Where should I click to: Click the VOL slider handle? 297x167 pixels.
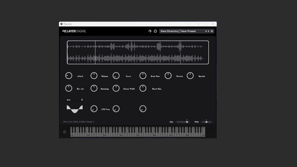point(187,122)
